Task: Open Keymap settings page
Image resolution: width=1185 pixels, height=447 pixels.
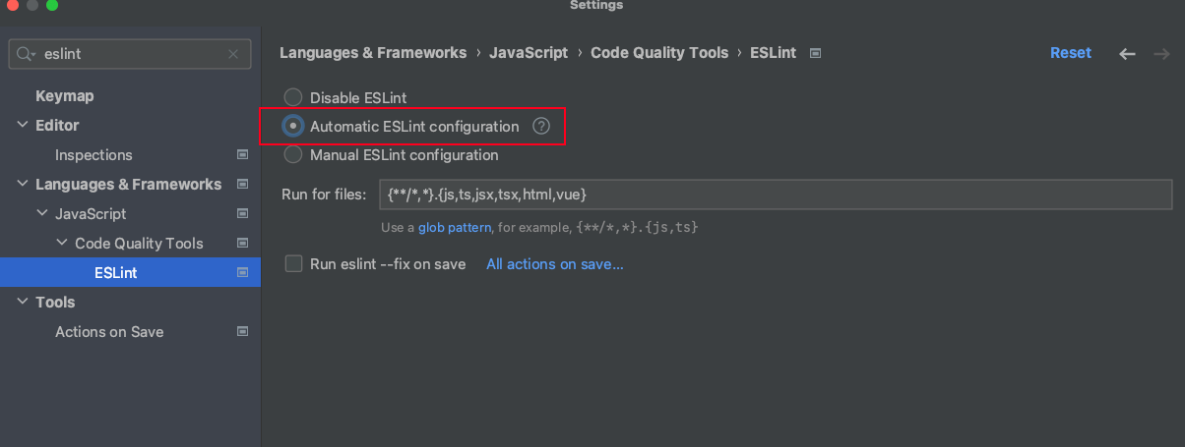Action: [x=65, y=95]
